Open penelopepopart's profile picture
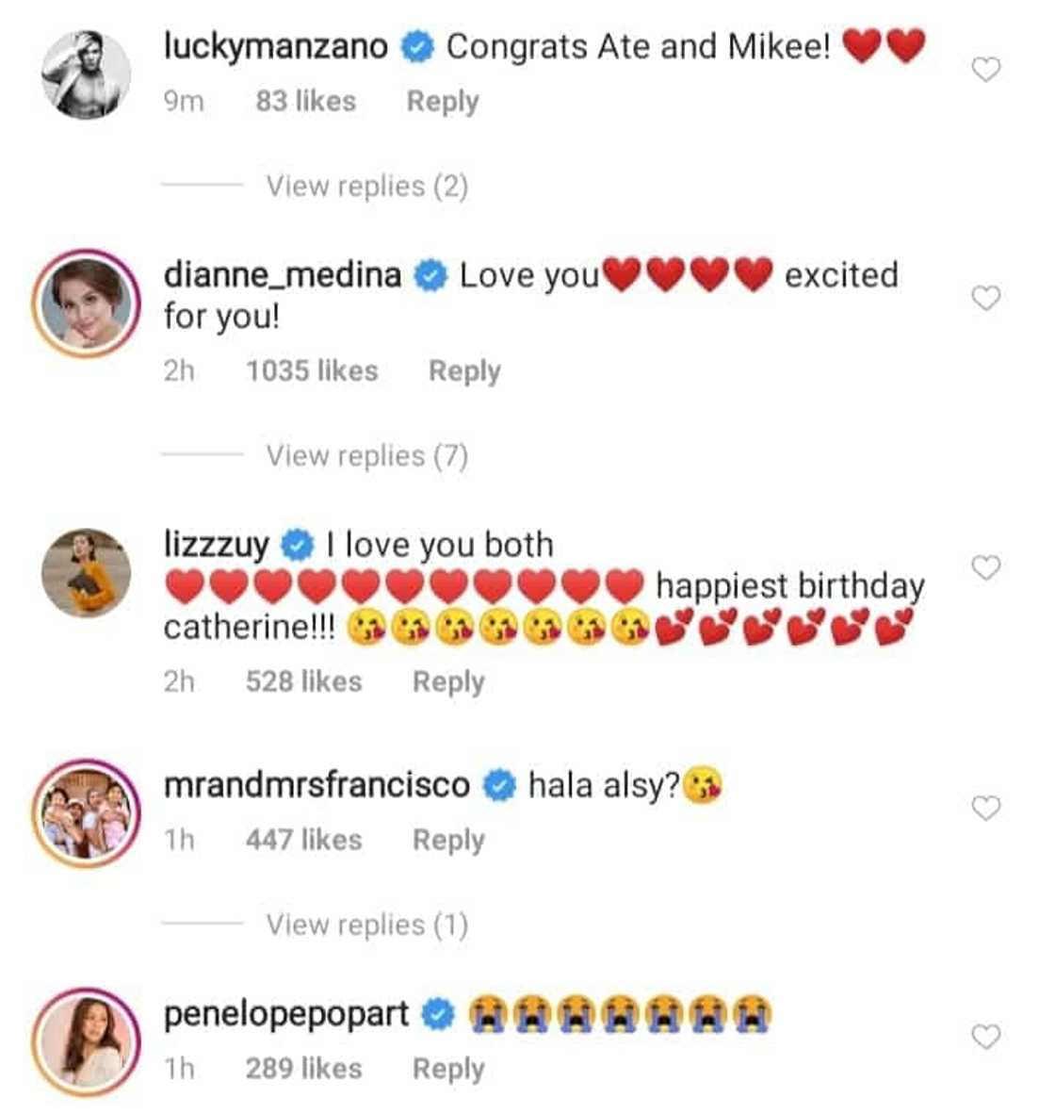This screenshot has height=1114, width=1055. pos(87,1042)
